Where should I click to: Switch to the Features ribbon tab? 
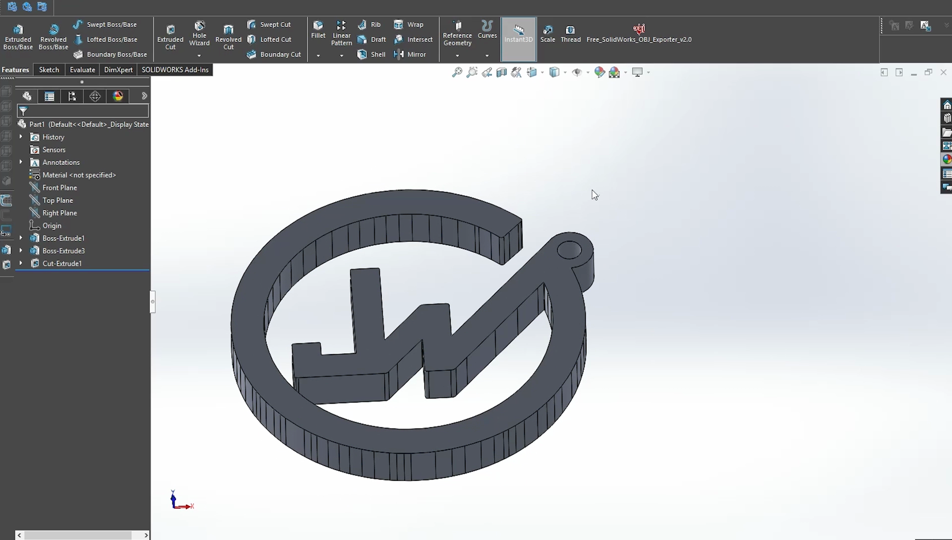click(15, 70)
